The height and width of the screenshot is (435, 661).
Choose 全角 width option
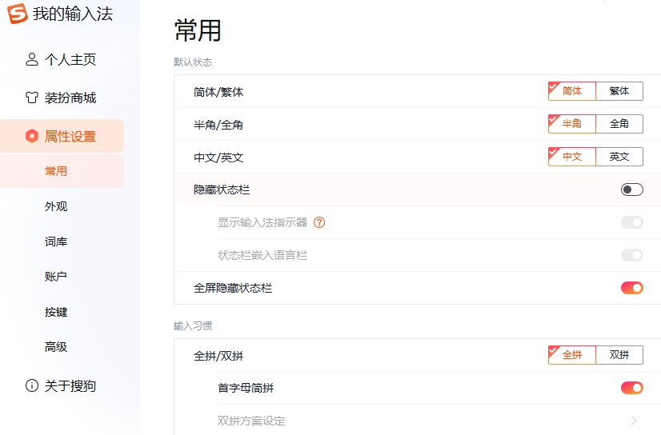pyautogui.click(x=619, y=124)
